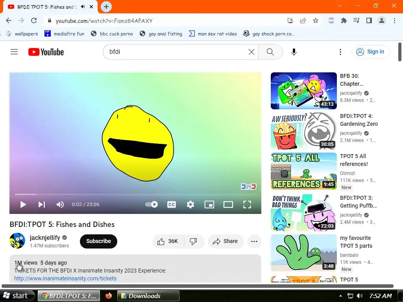Play the video with the play button

(x=23, y=204)
